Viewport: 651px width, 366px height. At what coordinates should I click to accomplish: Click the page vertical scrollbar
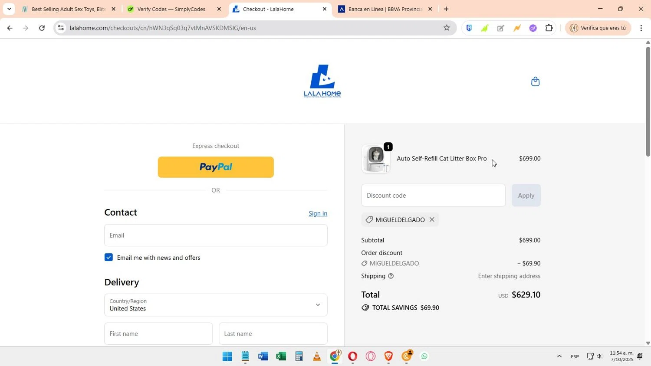[648, 101]
